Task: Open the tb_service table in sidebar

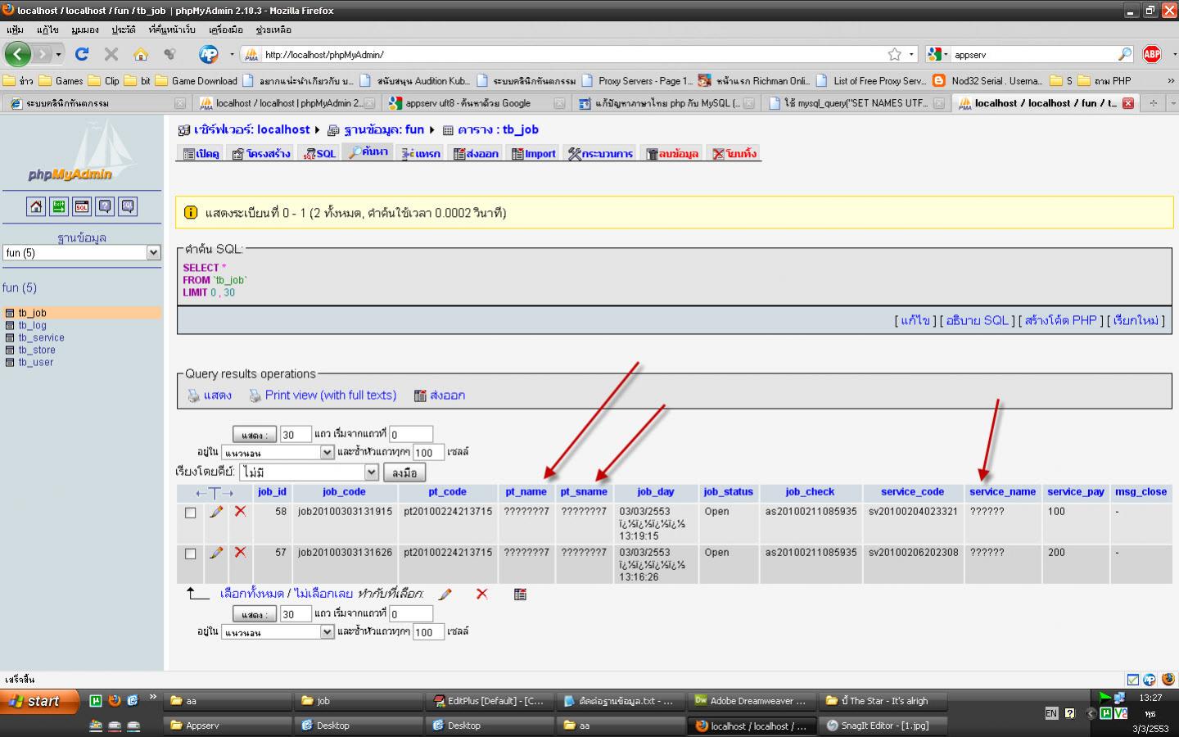Action: point(41,337)
